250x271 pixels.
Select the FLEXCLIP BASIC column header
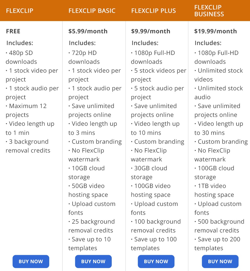pos(92,11)
